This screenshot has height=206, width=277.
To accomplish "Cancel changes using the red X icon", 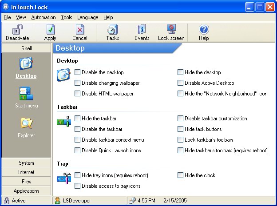I will 80,29.
